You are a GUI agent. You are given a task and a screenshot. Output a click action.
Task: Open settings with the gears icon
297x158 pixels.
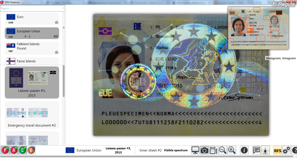[286, 150]
